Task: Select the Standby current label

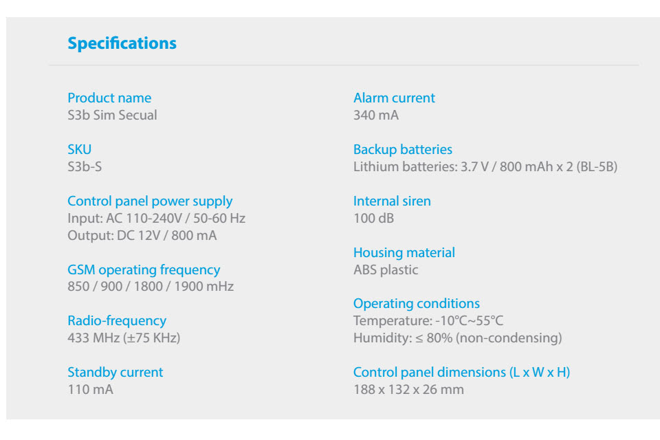Action: pyautogui.click(x=115, y=372)
